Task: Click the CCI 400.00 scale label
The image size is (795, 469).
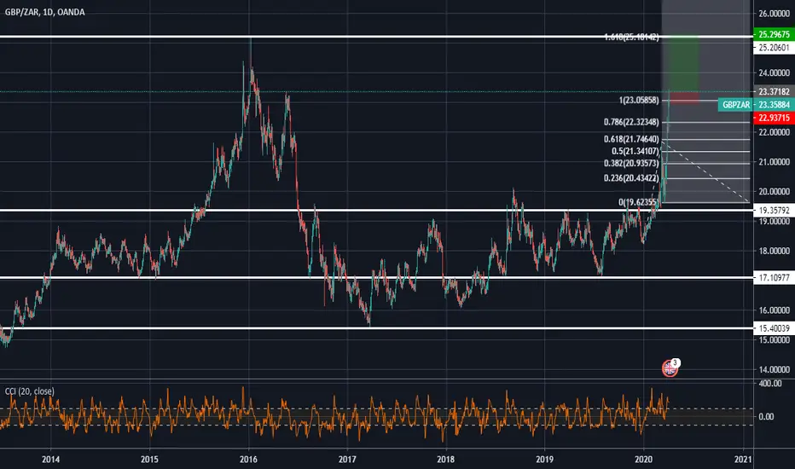Action: click(x=770, y=384)
